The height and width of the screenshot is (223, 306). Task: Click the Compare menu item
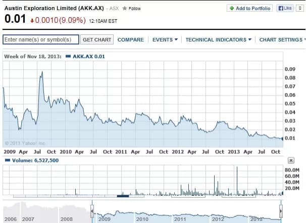click(x=130, y=39)
